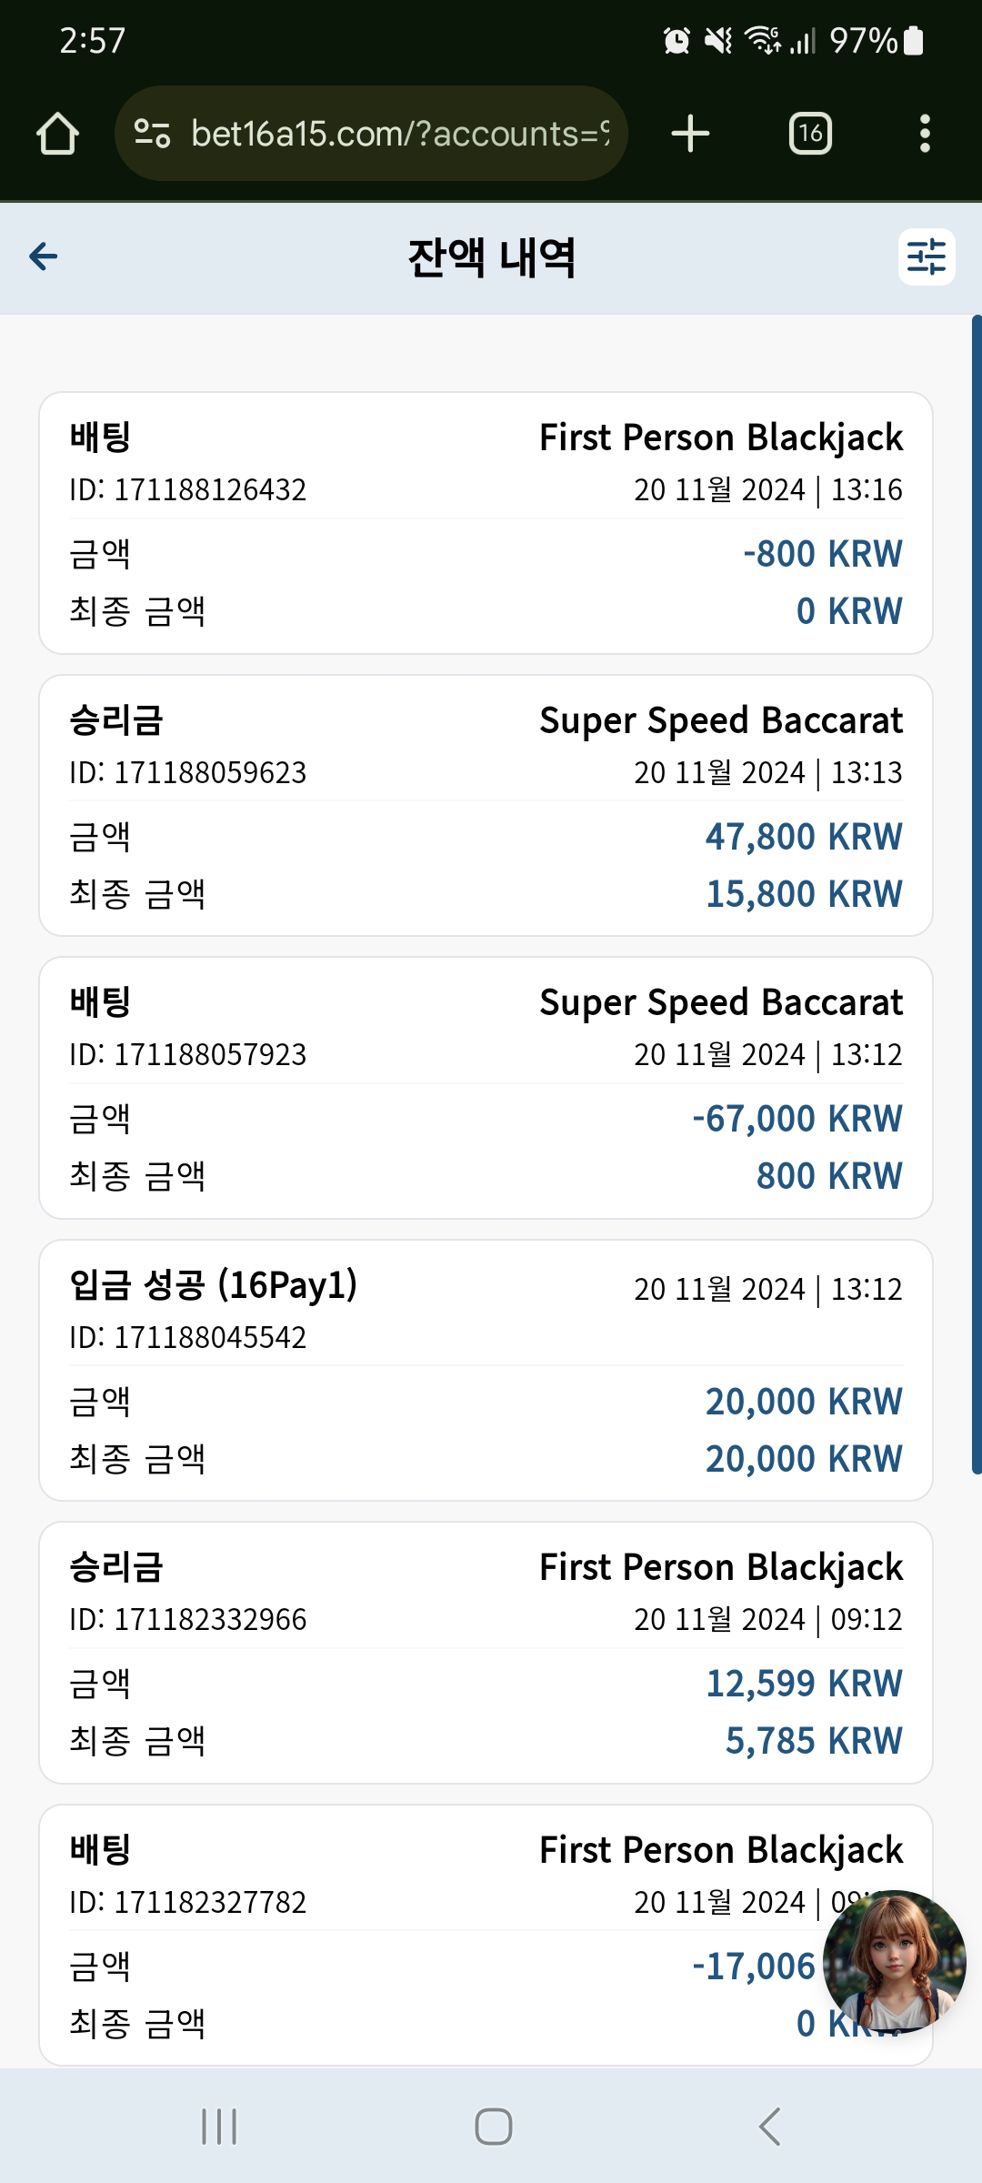Go back using the blue arrow
982x2183 pixels.
[44, 257]
